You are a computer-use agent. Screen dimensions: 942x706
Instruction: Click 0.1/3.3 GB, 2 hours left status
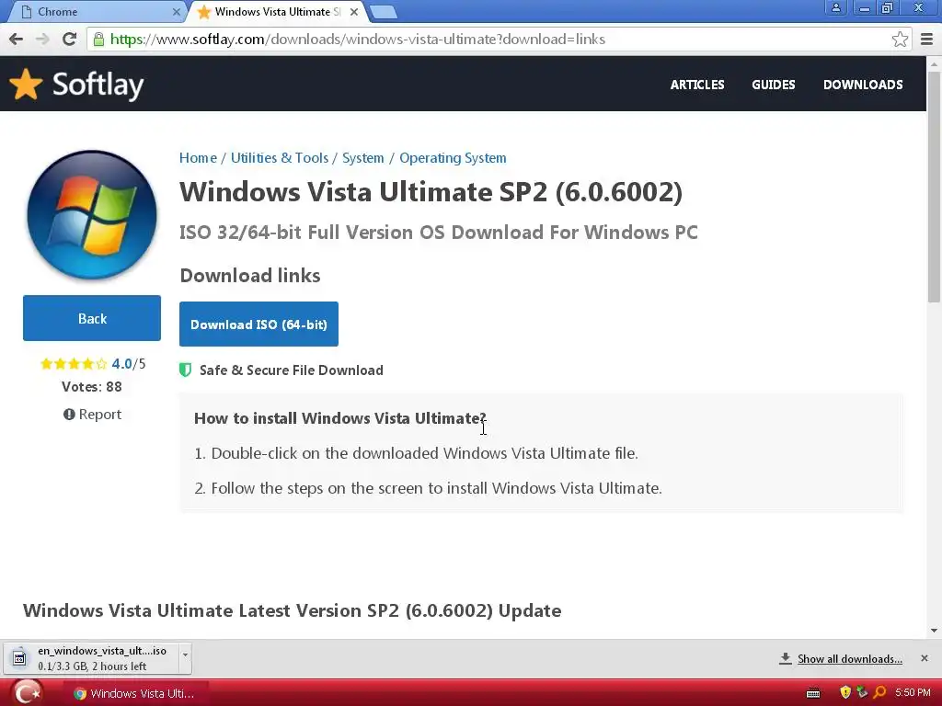click(x=92, y=666)
